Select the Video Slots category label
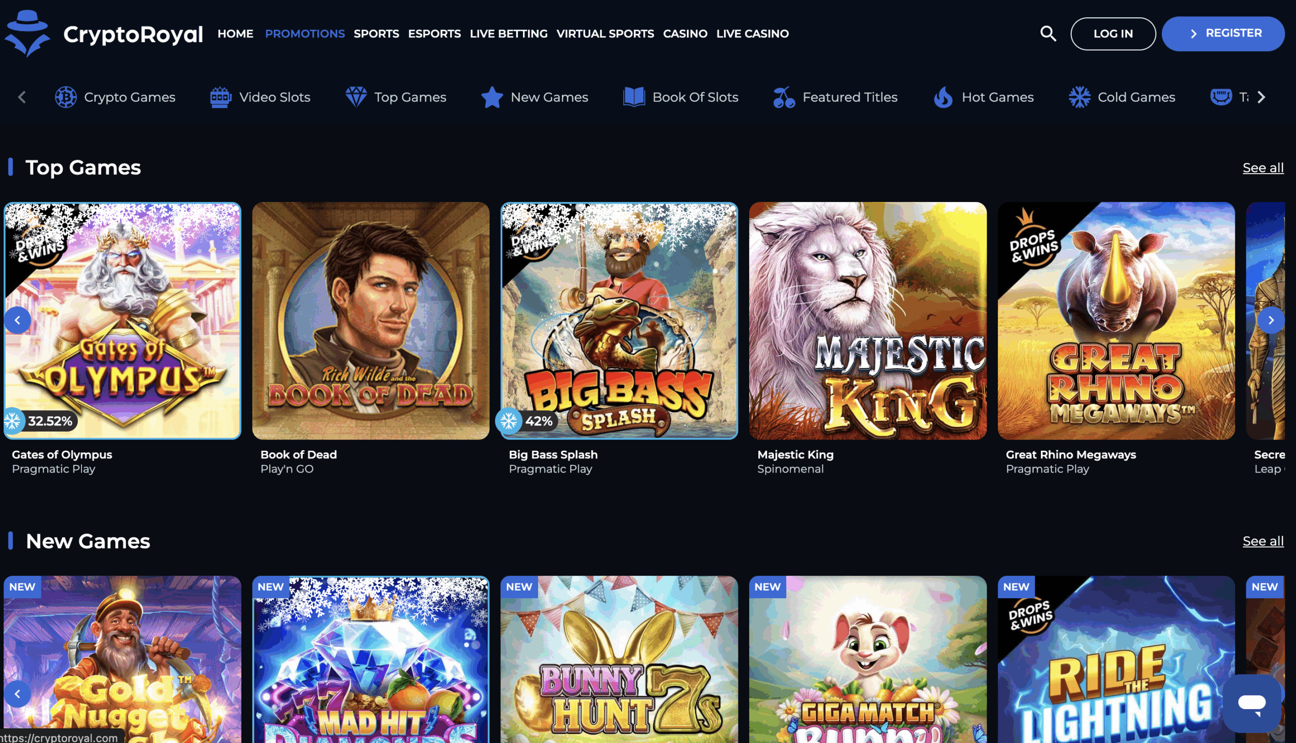 click(x=275, y=97)
